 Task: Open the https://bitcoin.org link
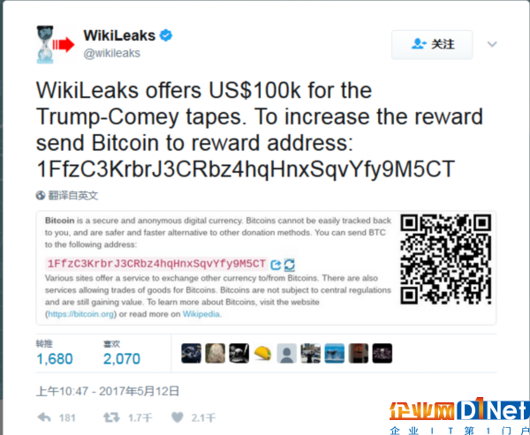(80, 314)
